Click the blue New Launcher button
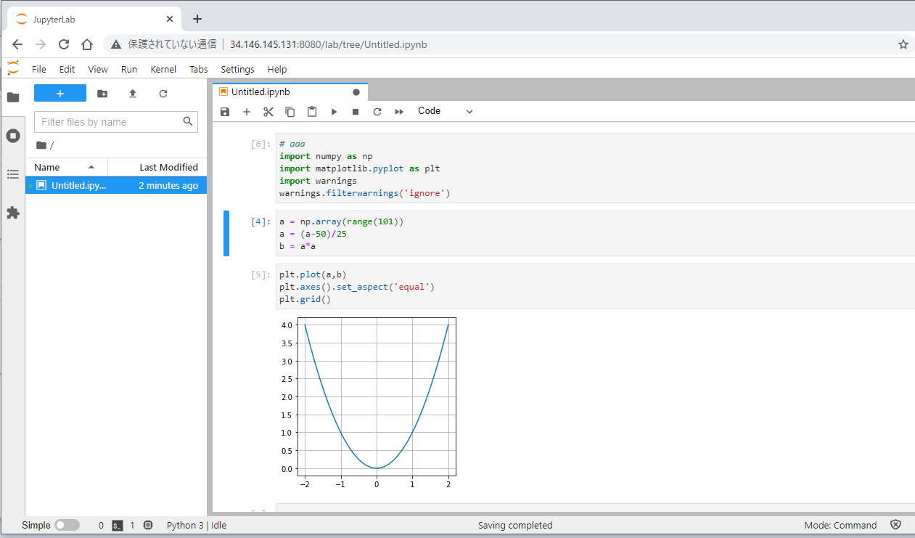 [x=60, y=94]
